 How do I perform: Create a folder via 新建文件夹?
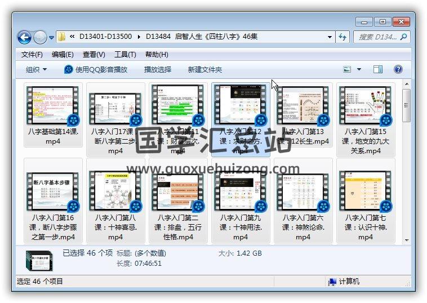205,70
